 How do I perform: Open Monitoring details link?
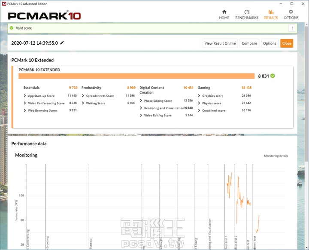click(x=276, y=156)
